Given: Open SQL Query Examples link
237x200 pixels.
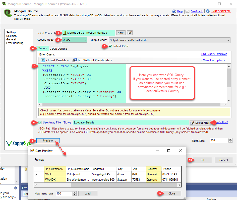Looking at the screenshot, I should click(x=214, y=54).
